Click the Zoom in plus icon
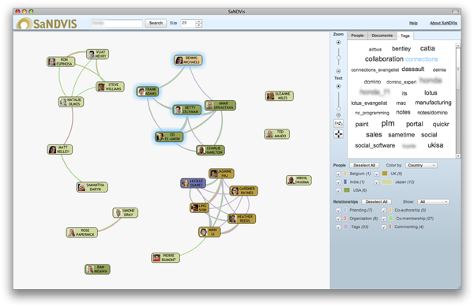This screenshot has height=307, width=474. coord(338,43)
